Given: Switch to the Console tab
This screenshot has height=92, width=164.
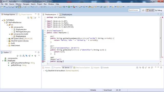Looking at the screenshot, I should pyautogui.click(x=105, y=67).
